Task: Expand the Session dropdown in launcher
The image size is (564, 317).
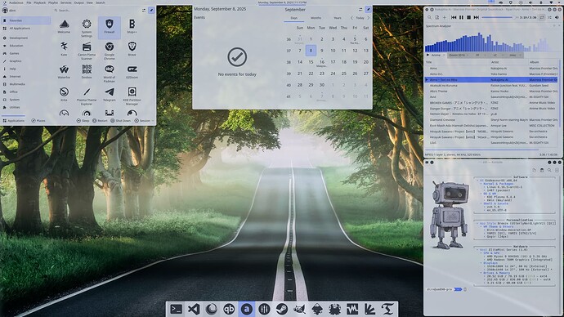Action: [144, 121]
